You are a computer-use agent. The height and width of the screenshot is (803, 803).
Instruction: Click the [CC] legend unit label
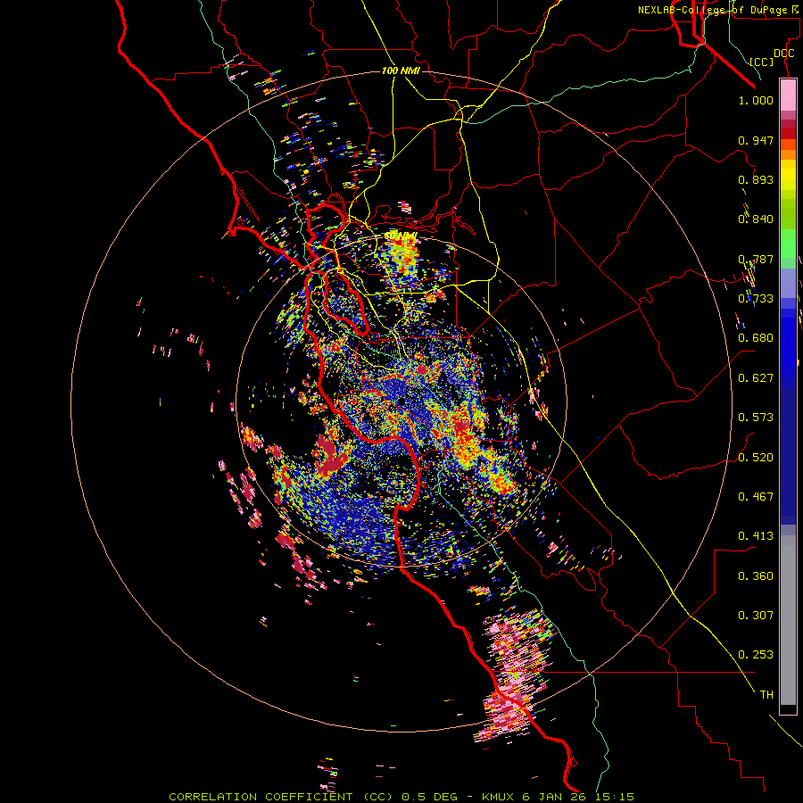coord(762,62)
